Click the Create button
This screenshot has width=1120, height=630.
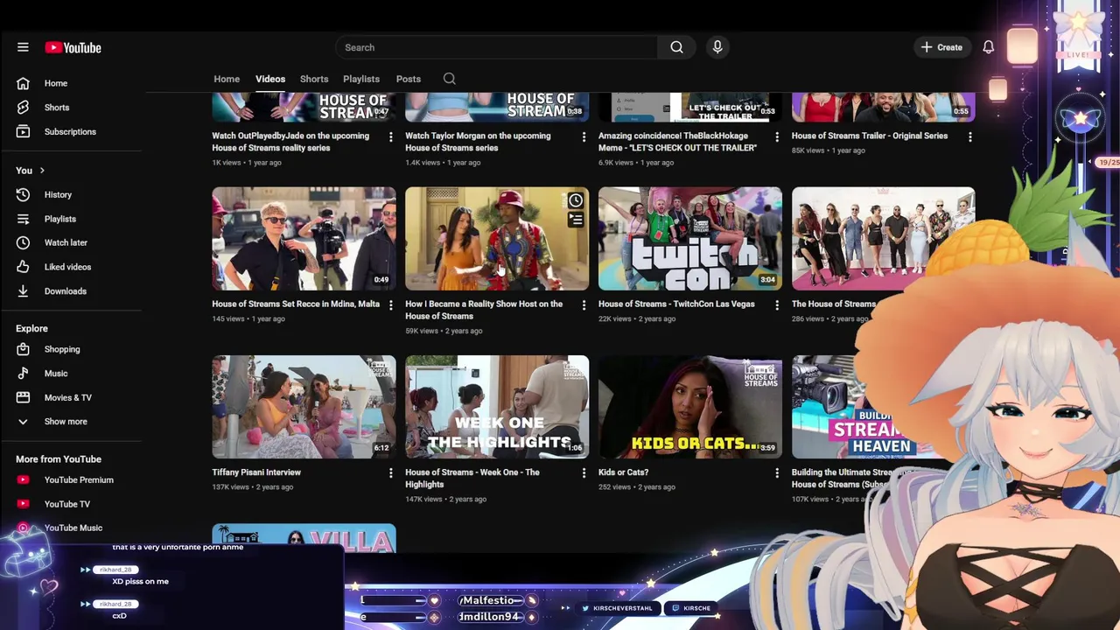[941, 47]
